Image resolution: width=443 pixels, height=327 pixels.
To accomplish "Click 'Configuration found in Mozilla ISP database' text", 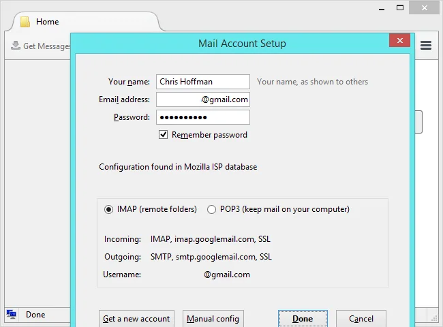I will [x=178, y=167].
